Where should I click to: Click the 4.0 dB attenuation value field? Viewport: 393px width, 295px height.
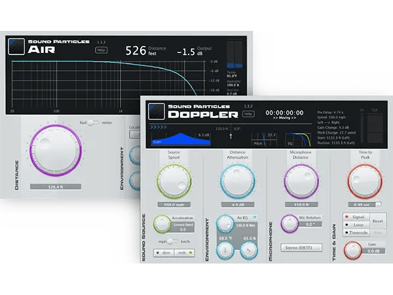pos(238,205)
